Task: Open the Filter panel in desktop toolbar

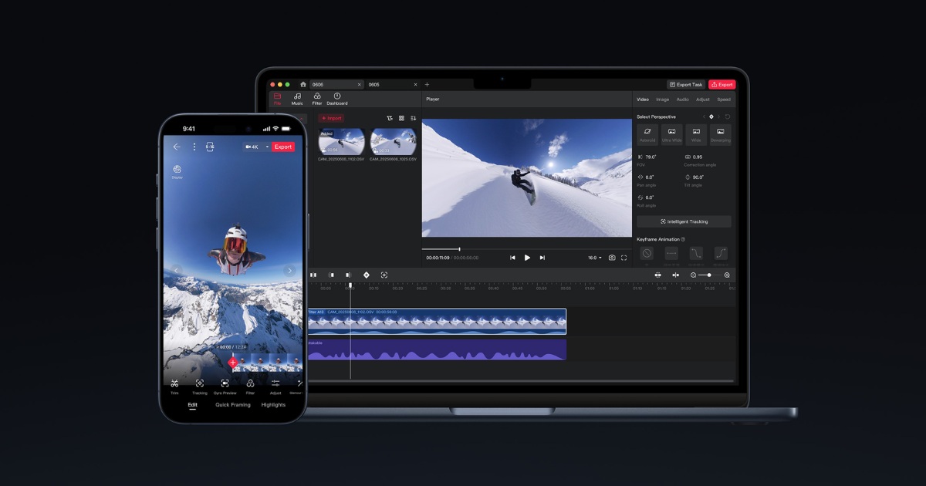Action: (317, 98)
